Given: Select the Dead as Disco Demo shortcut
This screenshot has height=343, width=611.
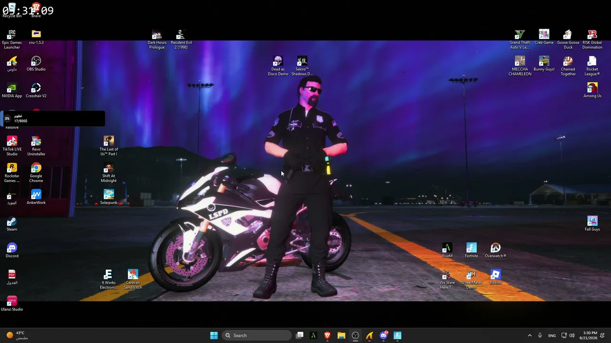Looking at the screenshot, I should pyautogui.click(x=278, y=66).
